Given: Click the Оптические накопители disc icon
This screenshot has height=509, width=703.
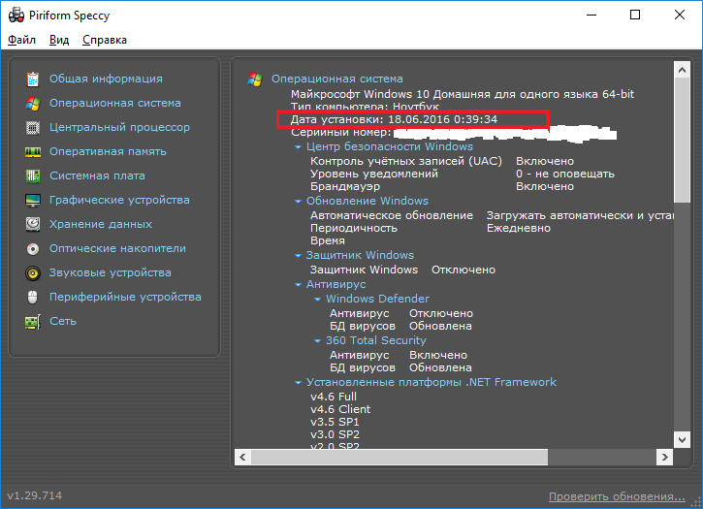Looking at the screenshot, I should (33, 249).
